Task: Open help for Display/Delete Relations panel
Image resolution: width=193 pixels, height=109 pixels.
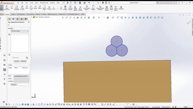Action: [29, 22]
